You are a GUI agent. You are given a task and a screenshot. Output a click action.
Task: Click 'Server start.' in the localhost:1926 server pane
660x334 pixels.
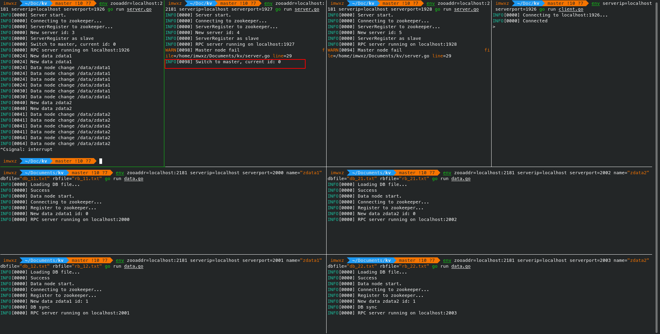[x=33, y=15]
